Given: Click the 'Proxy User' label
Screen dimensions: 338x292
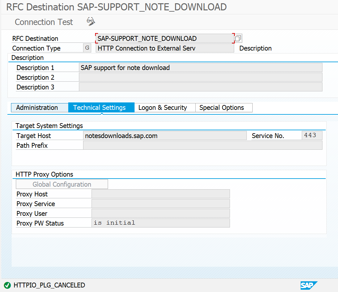Looking at the screenshot, I should 32,214.
